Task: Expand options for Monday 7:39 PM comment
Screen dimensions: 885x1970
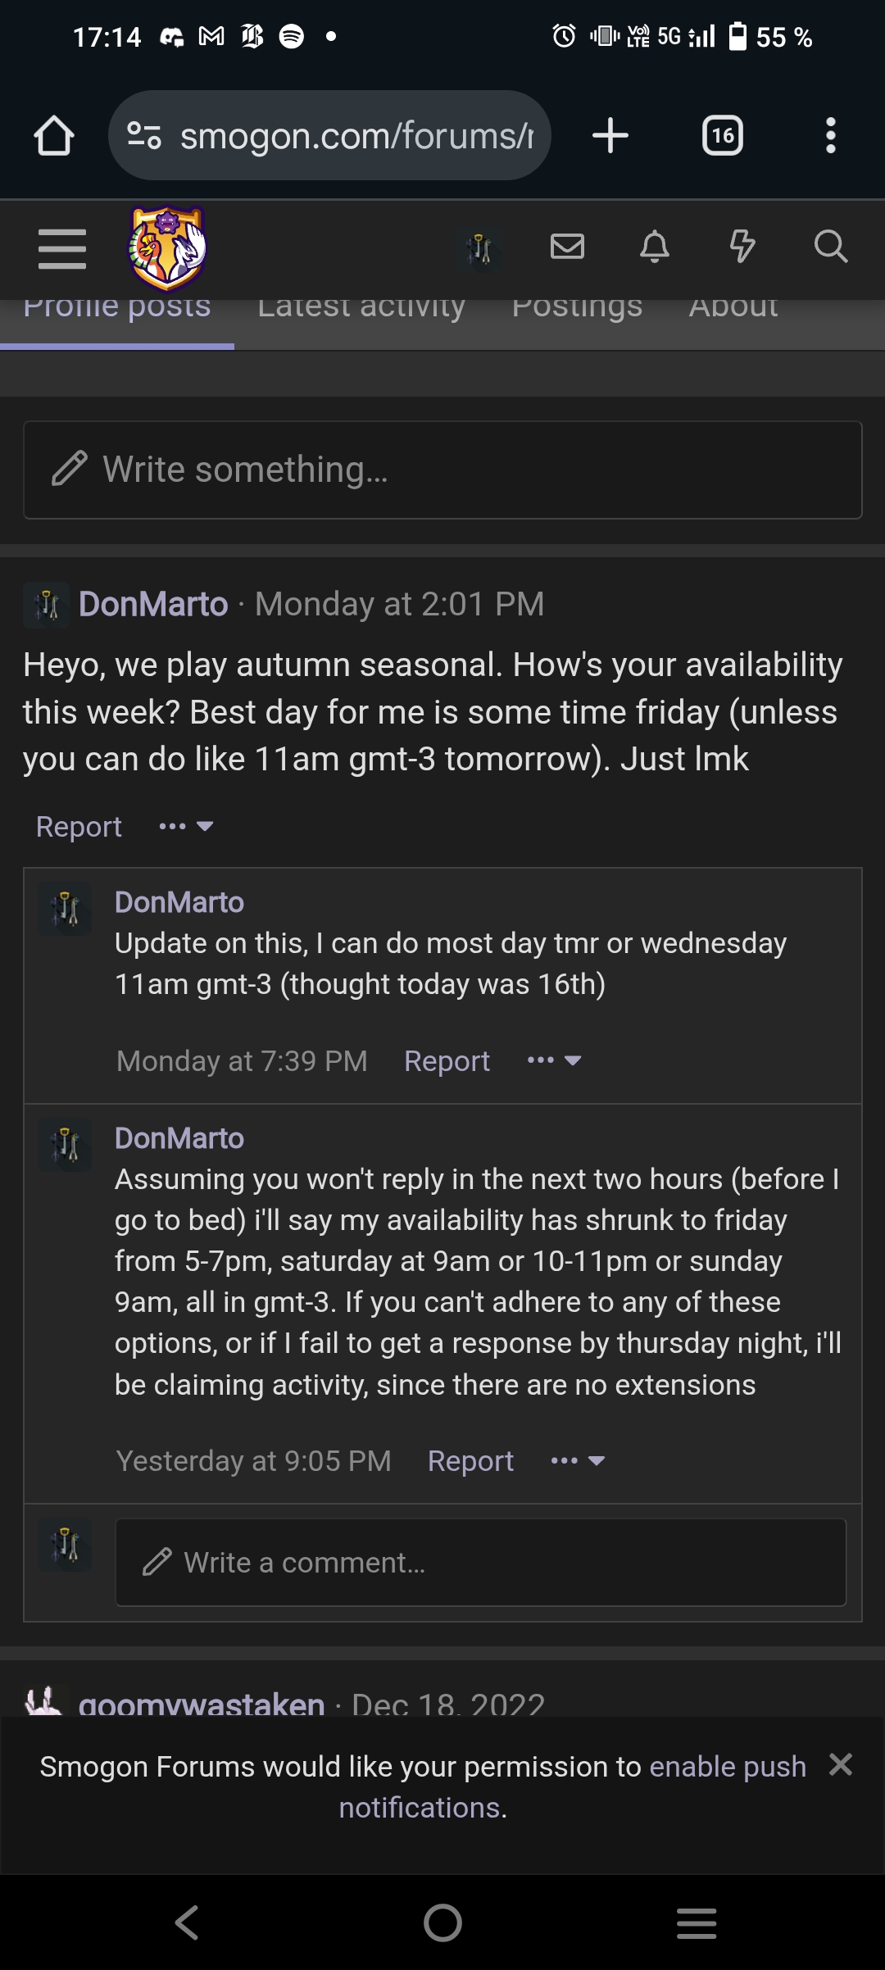Action: (555, 1061)
